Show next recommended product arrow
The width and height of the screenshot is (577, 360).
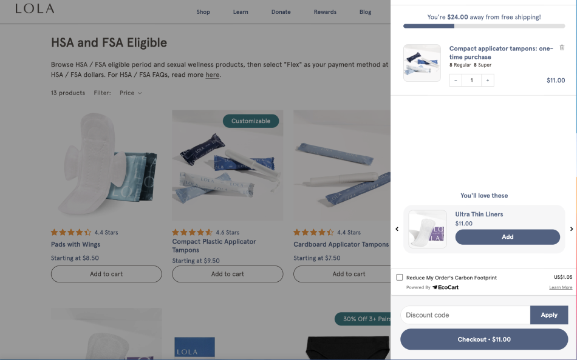[x=571, y=229]
